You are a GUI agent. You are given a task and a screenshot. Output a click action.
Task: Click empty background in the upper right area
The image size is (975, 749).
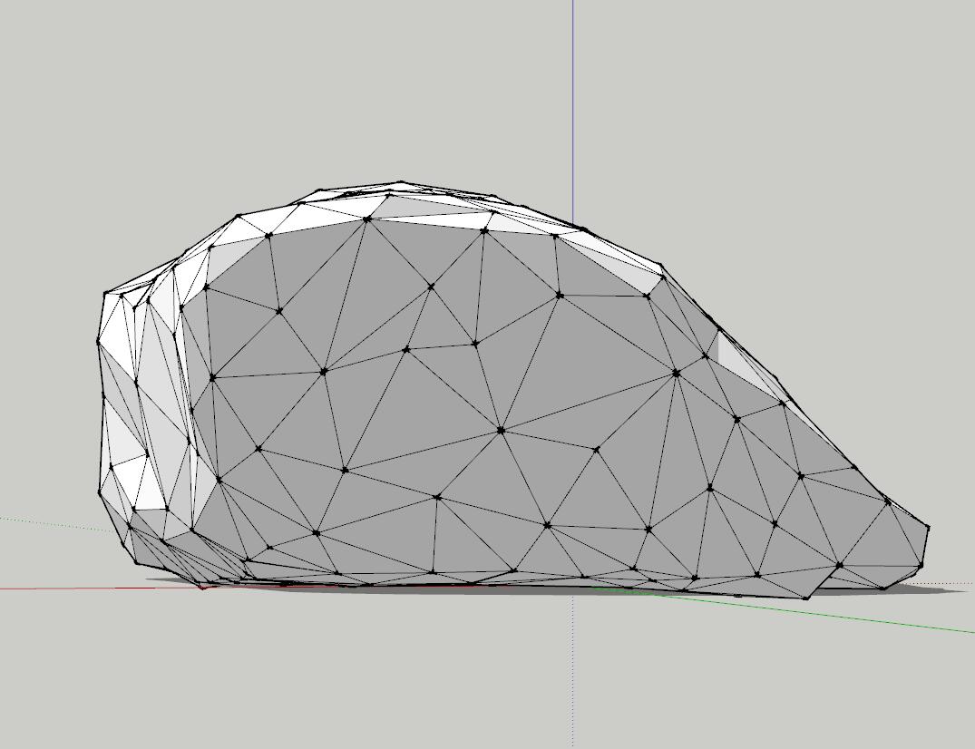816,109
